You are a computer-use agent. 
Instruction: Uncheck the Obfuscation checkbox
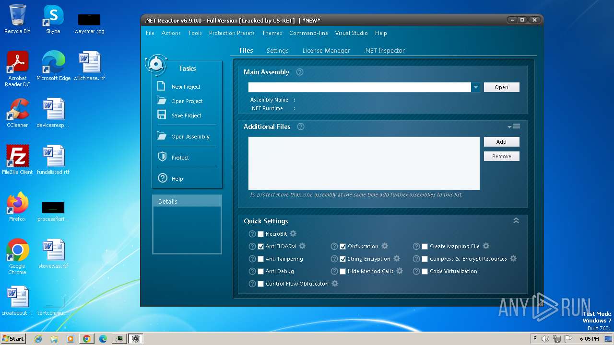pos(343,246)
